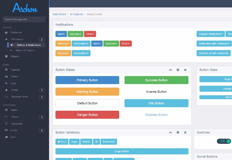Click the Inverse Button
This screenshot has width=232, height=160.
click(156, 92)
